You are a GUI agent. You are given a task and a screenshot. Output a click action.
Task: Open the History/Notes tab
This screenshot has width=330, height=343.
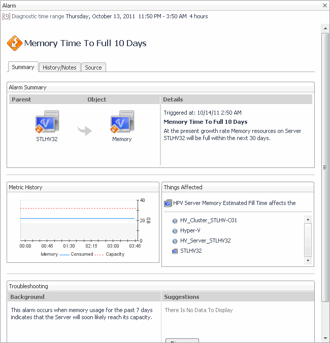tap(59, 67)
